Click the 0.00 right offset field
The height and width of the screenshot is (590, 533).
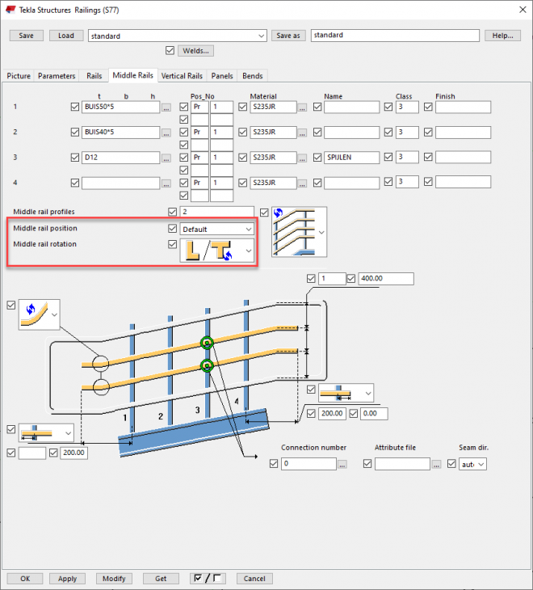(374, 414)
